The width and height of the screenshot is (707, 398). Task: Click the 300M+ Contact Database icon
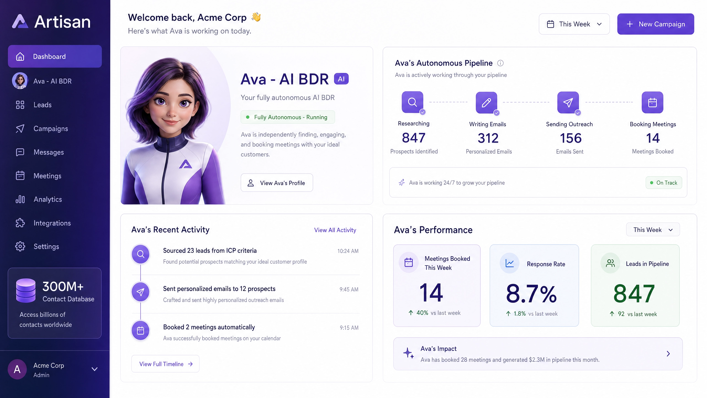[26, 290]
